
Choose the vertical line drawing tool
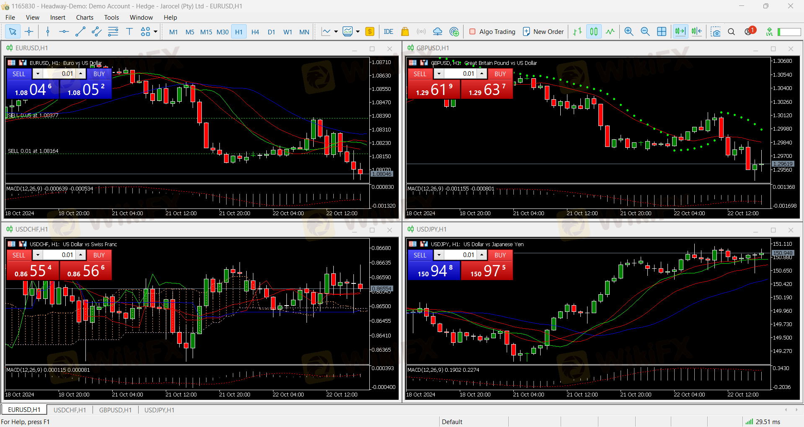[x=48, y=31]
